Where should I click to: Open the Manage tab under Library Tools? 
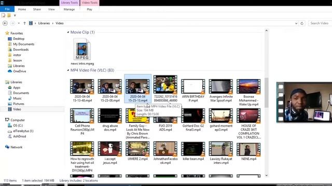tap(69, 9)
